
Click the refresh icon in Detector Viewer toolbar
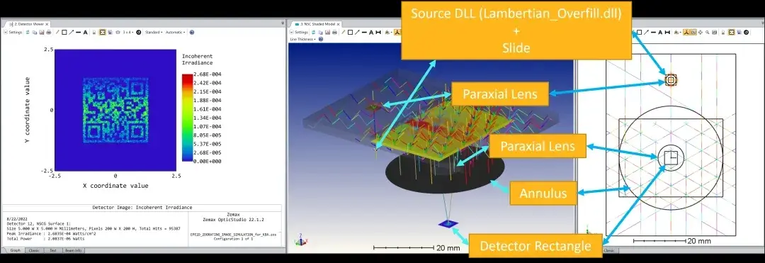click(x=28, y=32)
